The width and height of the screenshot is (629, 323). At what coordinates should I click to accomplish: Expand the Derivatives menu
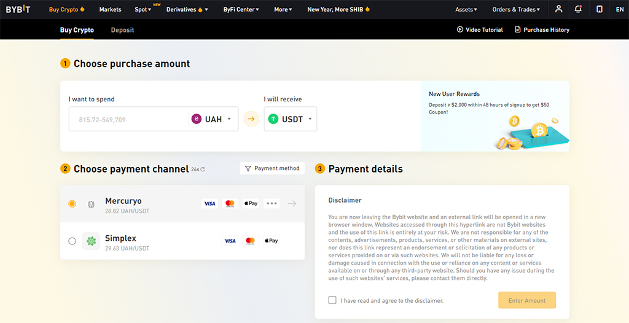[x=187, y=9]
